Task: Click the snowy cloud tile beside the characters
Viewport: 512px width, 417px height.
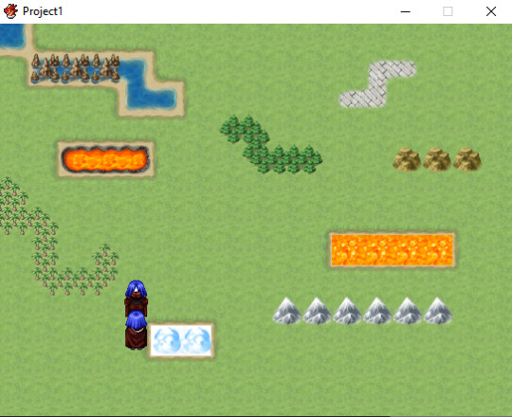Action: coord(181,340)
